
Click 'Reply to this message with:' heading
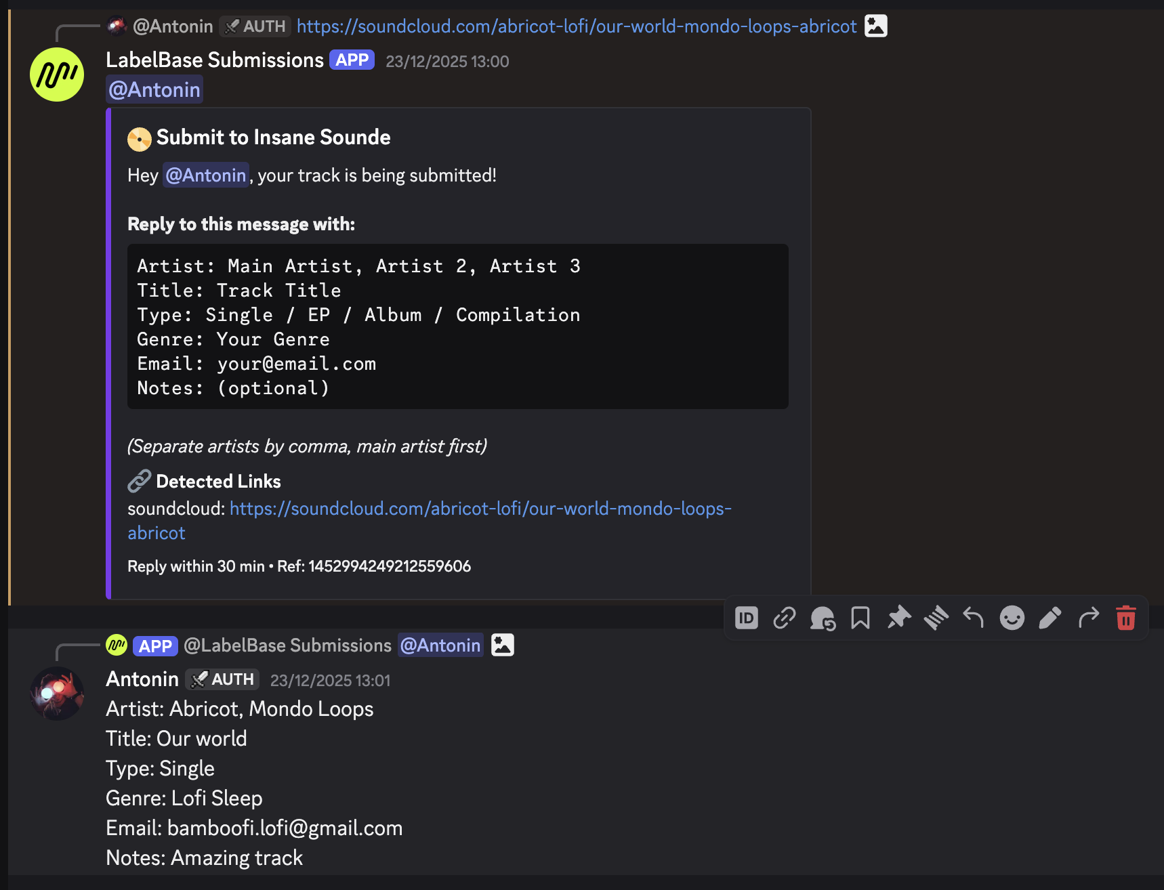[x=241, y=224]
